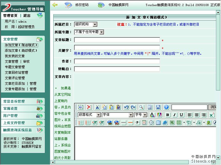Click the 文章标题 input field
221x165 pixels.
click(x=117, y=40)
